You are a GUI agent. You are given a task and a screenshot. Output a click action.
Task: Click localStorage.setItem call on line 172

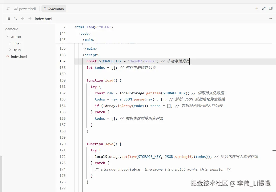pos(153,157)
